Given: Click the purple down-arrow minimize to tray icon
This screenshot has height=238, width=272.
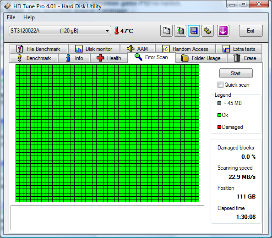Looking at the screenshot, I should (223, 31).
